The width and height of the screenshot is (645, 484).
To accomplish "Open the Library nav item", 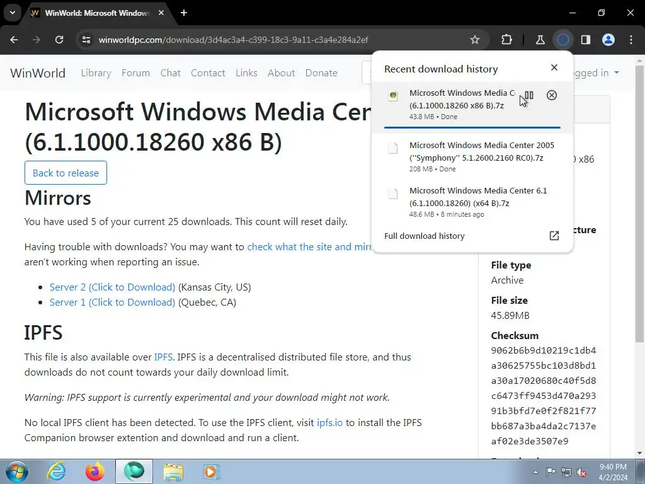I will point(96,73).
